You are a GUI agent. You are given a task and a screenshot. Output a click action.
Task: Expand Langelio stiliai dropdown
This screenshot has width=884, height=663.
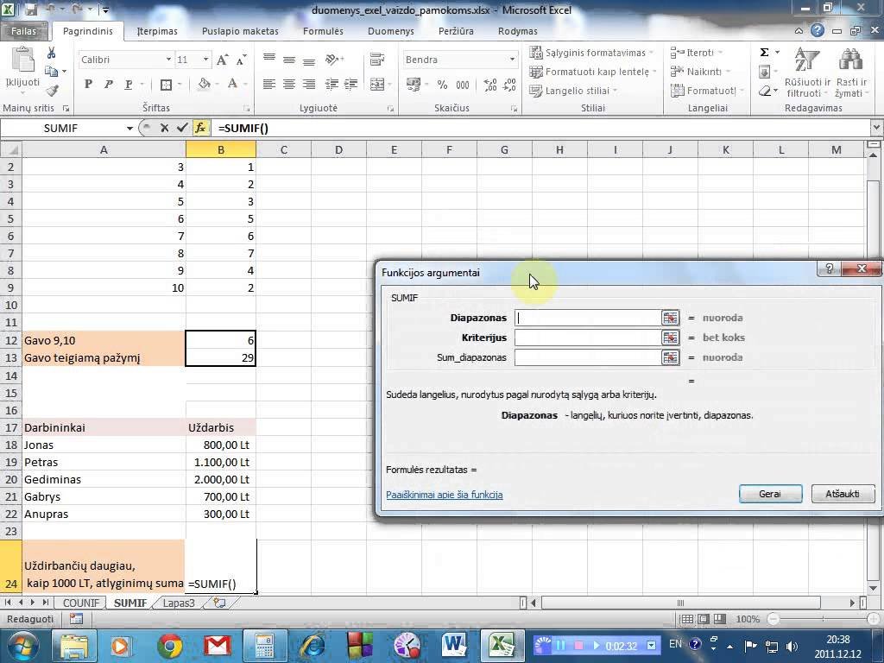[615, 91]
